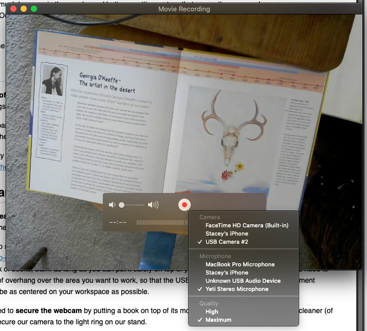Choose Stacey's iPhone under Camera
367x331 pixels.
click(227, 233)
